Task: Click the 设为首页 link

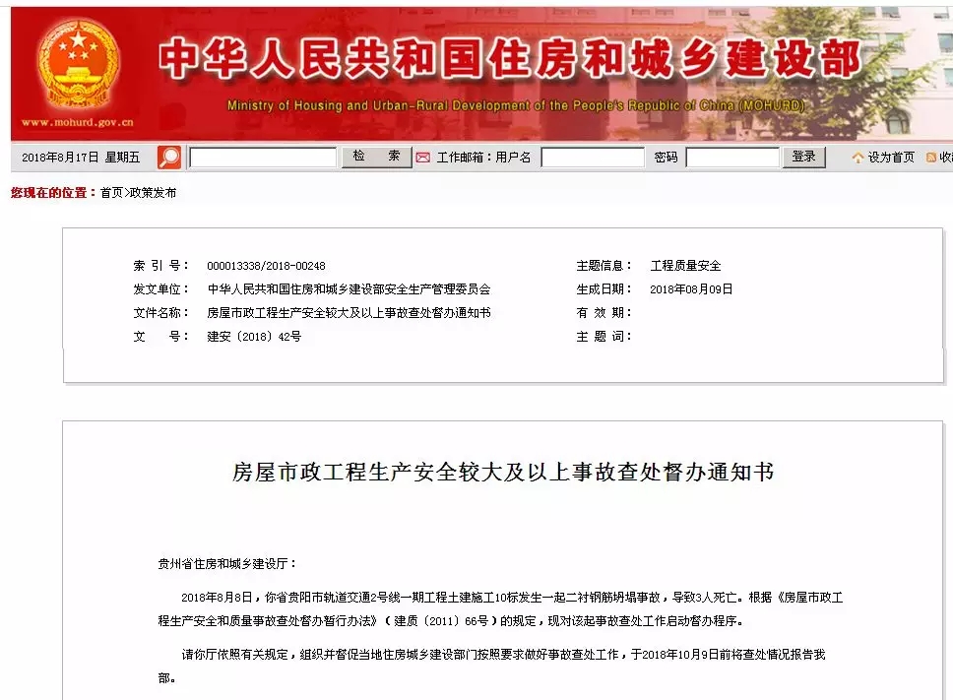Action: (x=890, y=158)
